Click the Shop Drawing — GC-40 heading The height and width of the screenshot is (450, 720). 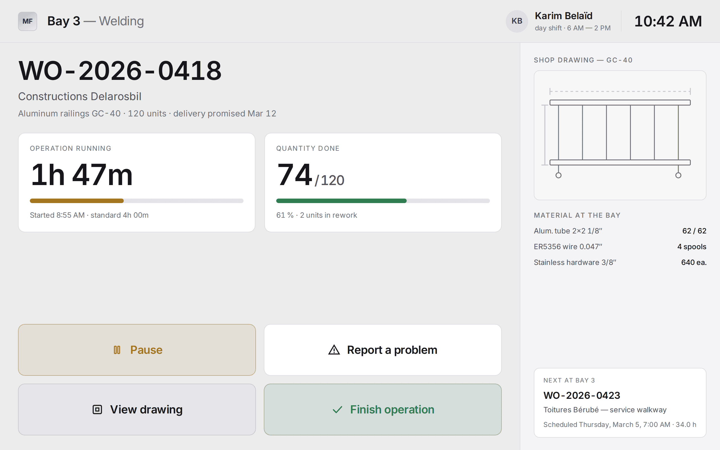point(583,60)
